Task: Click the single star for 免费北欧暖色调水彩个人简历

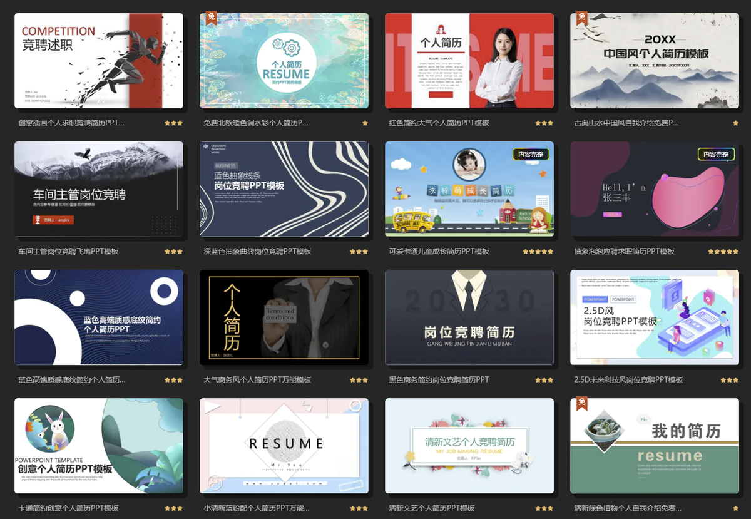Action: tap(365, 123)
